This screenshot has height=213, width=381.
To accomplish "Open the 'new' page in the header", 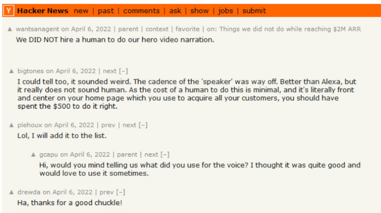I will tap(81, 11).
